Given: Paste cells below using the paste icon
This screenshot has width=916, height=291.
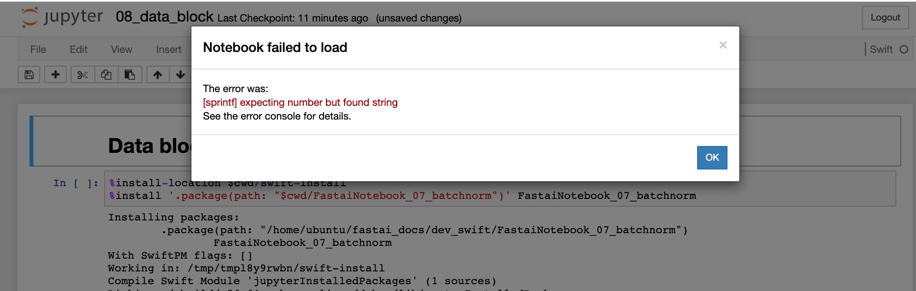Looking at the screenshot, I should (x=130, y=74).
